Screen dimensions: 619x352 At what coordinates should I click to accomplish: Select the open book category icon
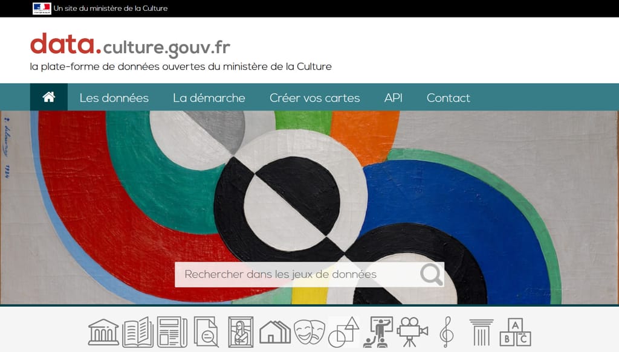138,332
